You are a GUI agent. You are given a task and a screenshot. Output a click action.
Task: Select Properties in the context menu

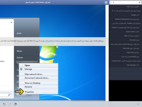pos(39,92)
